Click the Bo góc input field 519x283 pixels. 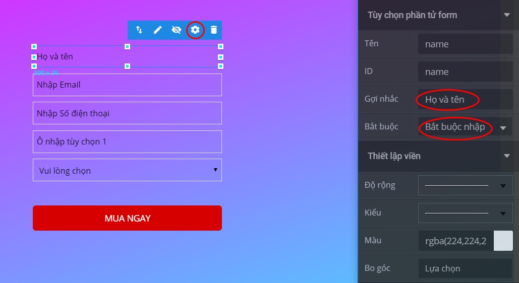pos(465,268)
